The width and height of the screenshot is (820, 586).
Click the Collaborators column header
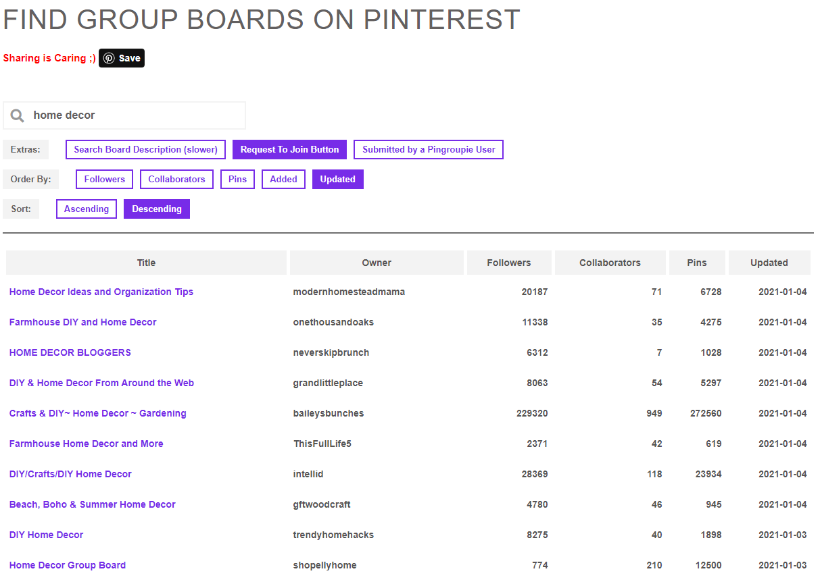pos(610,263)
